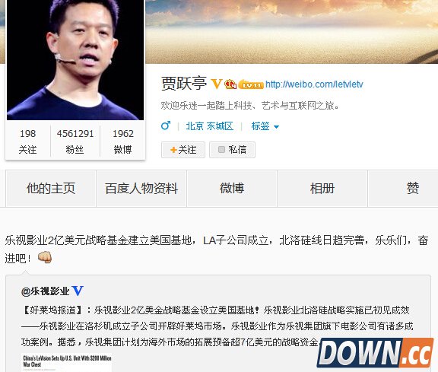Viewport: 438px width, 372px height.
Task: Open the 相册 tab
Action: (322, 189)
